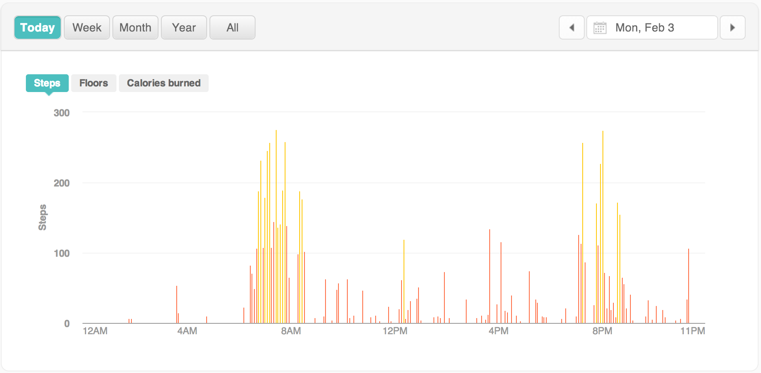This screenshot has height=373, width=761.
Task: Open the Mon, Feb 3 date field
Action: (x=652, y=27)
